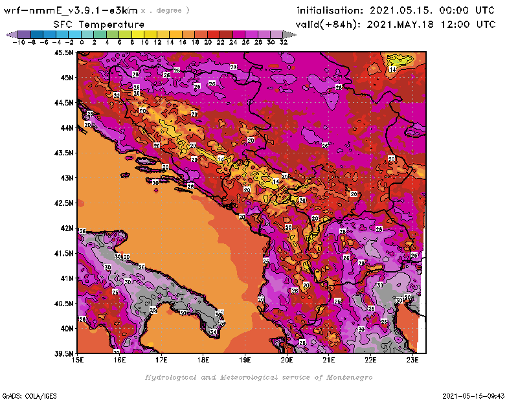This screenshot has width=518, height=400.
Task: Click the gray arrow cap above 32 on colorbar
Action: click(x=289, y=34)
